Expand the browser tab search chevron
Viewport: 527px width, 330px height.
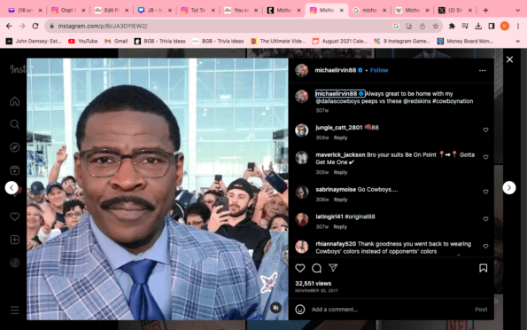click(517, 11)
